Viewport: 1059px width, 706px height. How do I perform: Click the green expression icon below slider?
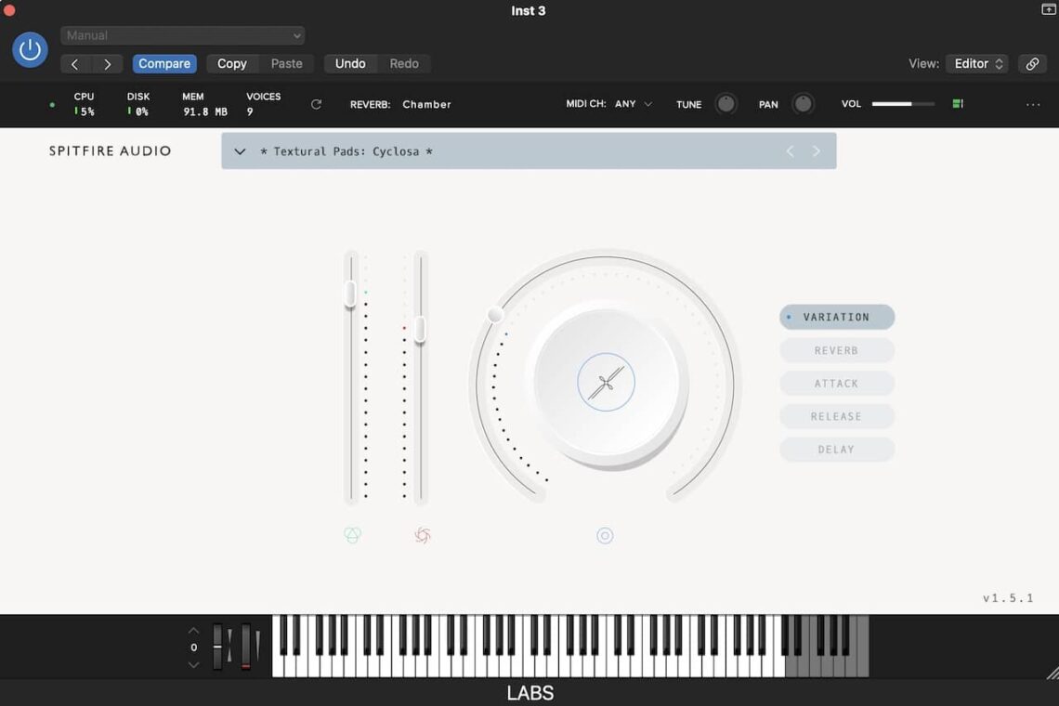[x=352, y=535]
